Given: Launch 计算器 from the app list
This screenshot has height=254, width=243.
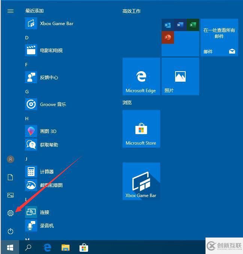Looking at the screenshot, I should tap(39, 172).
